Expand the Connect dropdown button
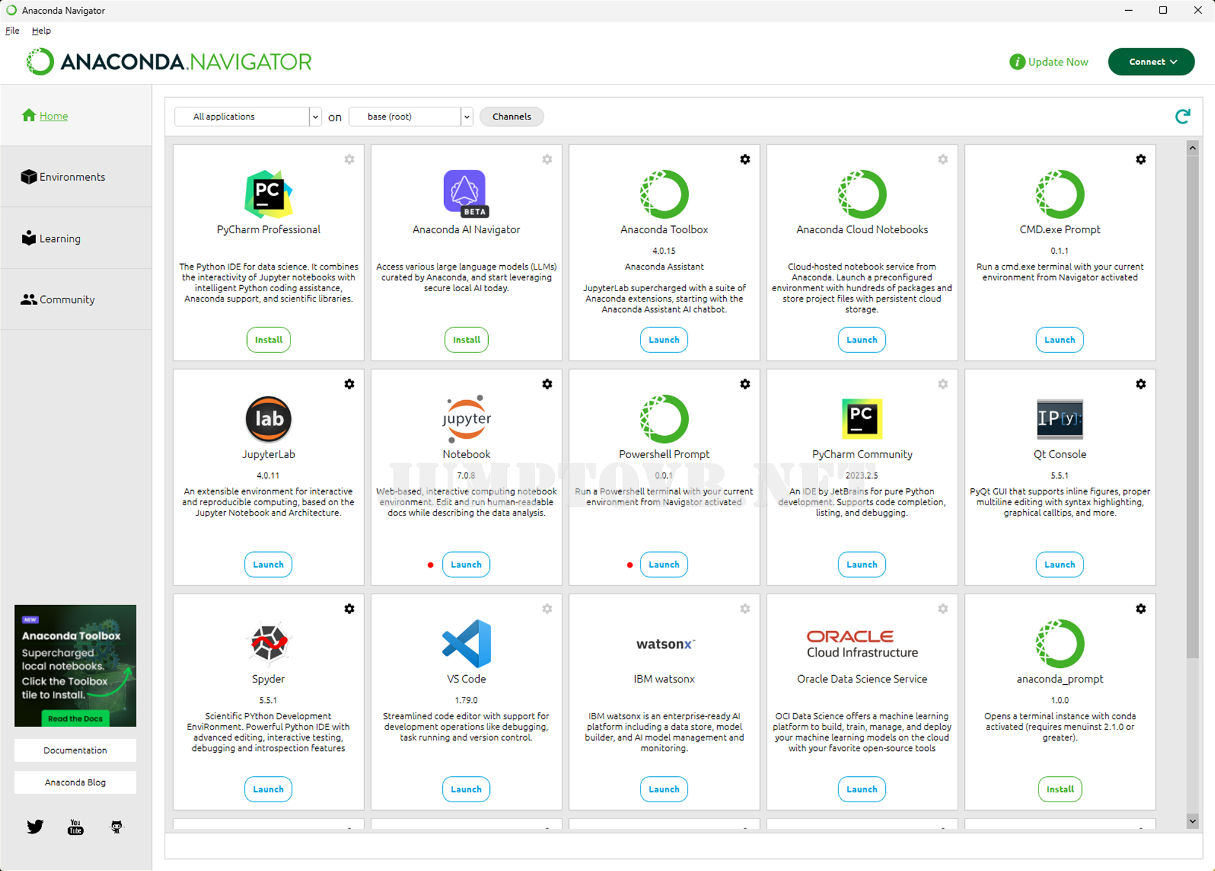This screenshot has width=1215, height=871. click(1151, 61)
